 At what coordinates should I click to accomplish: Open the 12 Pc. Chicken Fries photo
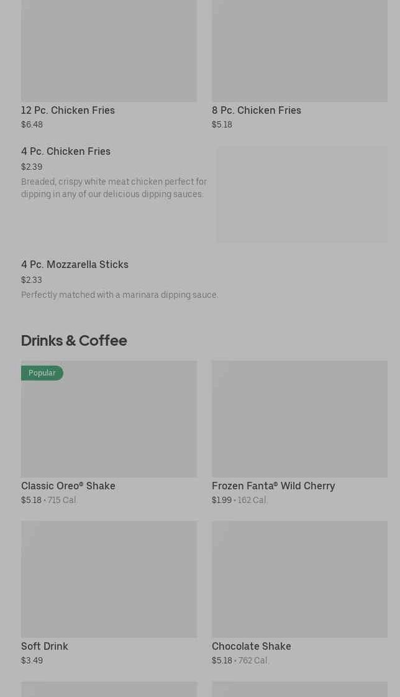(109, 50)
